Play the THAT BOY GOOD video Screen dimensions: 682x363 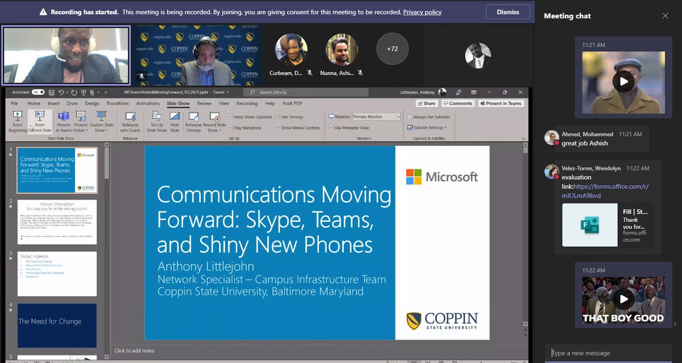point(623,299)
